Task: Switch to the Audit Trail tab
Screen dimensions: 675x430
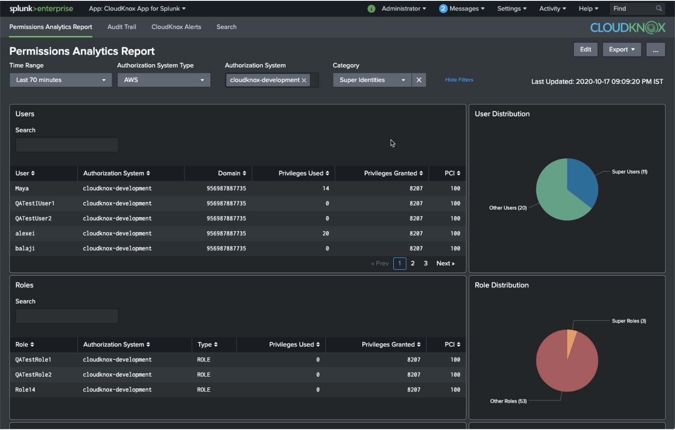Action: pyautogui.click(x=122, y=27)
